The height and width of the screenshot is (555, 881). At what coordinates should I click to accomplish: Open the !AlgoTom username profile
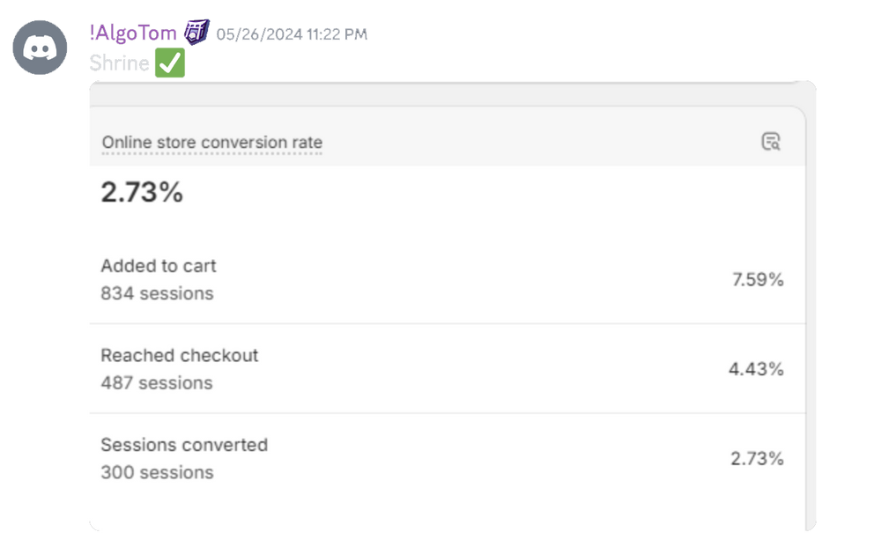click(133, 33)
